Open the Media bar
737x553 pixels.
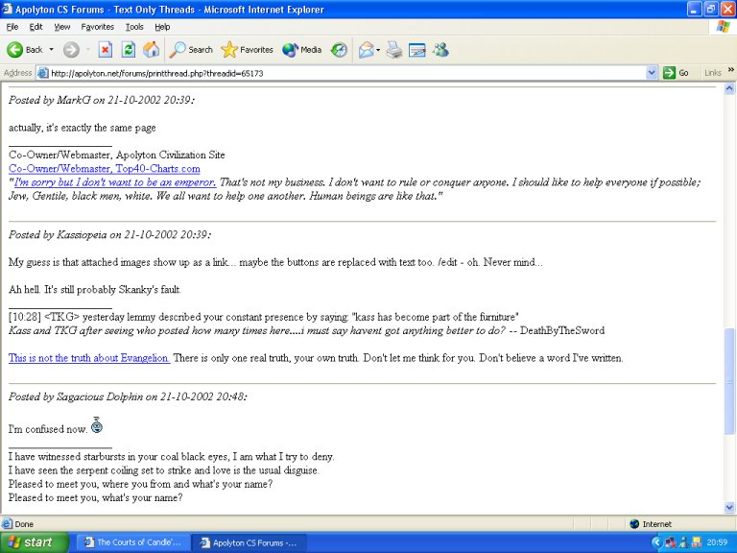pyautogui.click(x=301, y=50)
